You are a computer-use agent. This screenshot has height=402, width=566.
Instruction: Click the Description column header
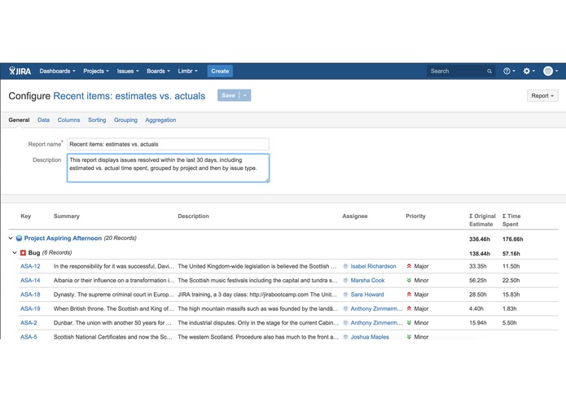click(193, 216)
